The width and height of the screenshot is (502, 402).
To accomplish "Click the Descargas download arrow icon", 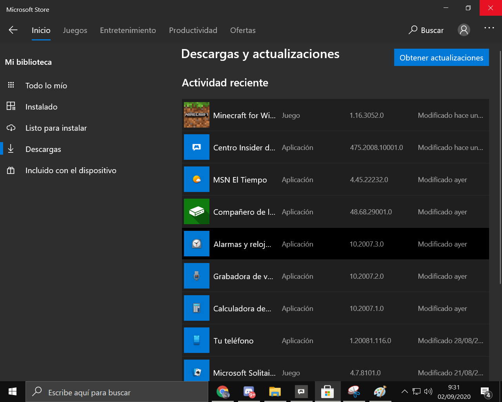I will point(11,149).
